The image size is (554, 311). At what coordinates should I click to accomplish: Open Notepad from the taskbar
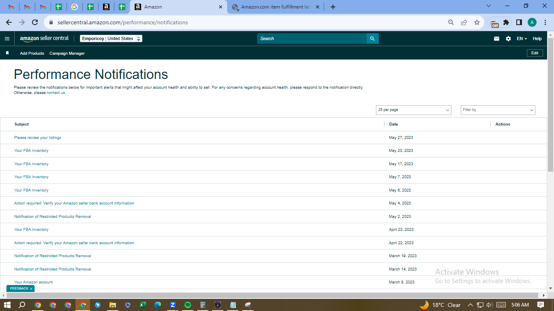click(x=233, y=305)
